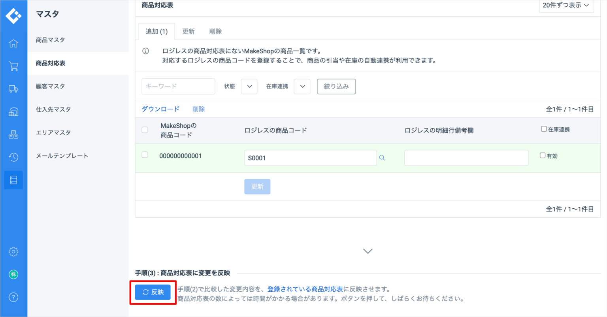Click the stacked boxes inventory icon
Screen dimensions: 607x317
[x=13, y=134]
